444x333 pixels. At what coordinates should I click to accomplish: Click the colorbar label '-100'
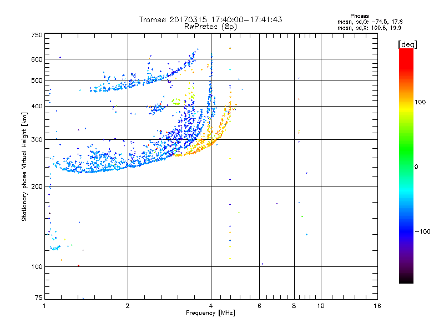[423, 231]
